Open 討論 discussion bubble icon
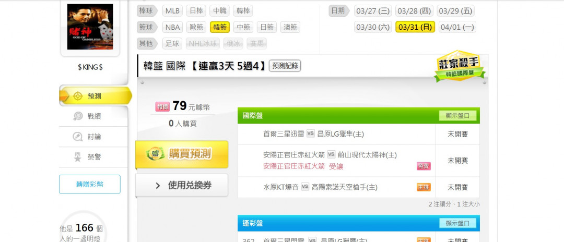564x242 pixels. (78, 137)
